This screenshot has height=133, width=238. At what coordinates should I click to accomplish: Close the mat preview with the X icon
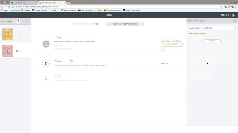[233, 15]
